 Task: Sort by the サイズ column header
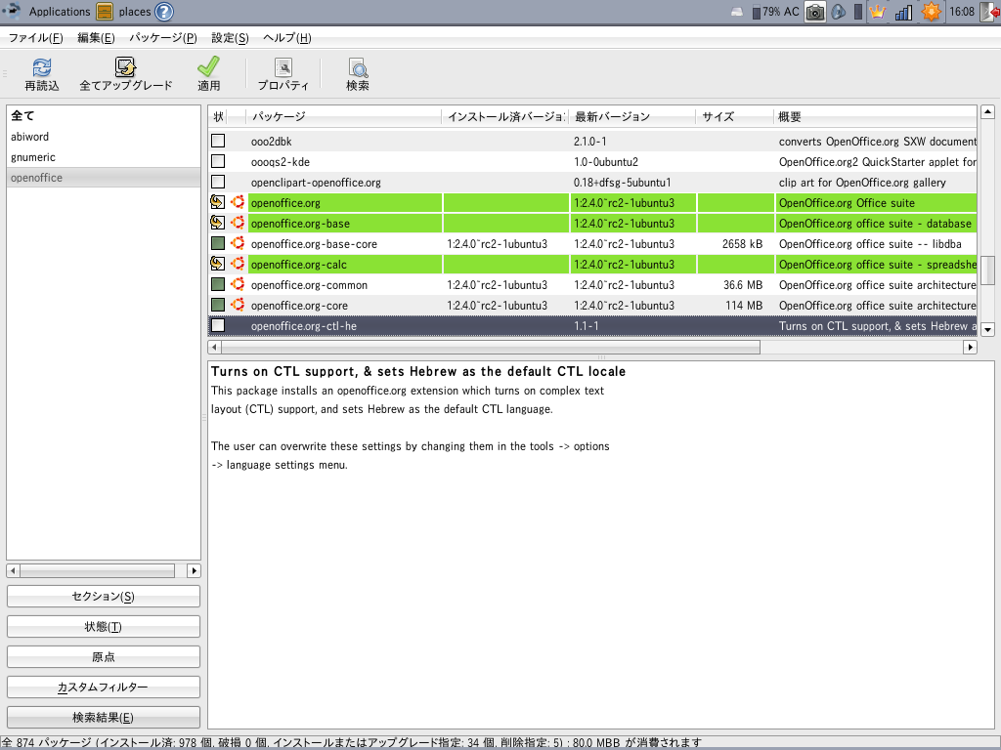(734, 117)
